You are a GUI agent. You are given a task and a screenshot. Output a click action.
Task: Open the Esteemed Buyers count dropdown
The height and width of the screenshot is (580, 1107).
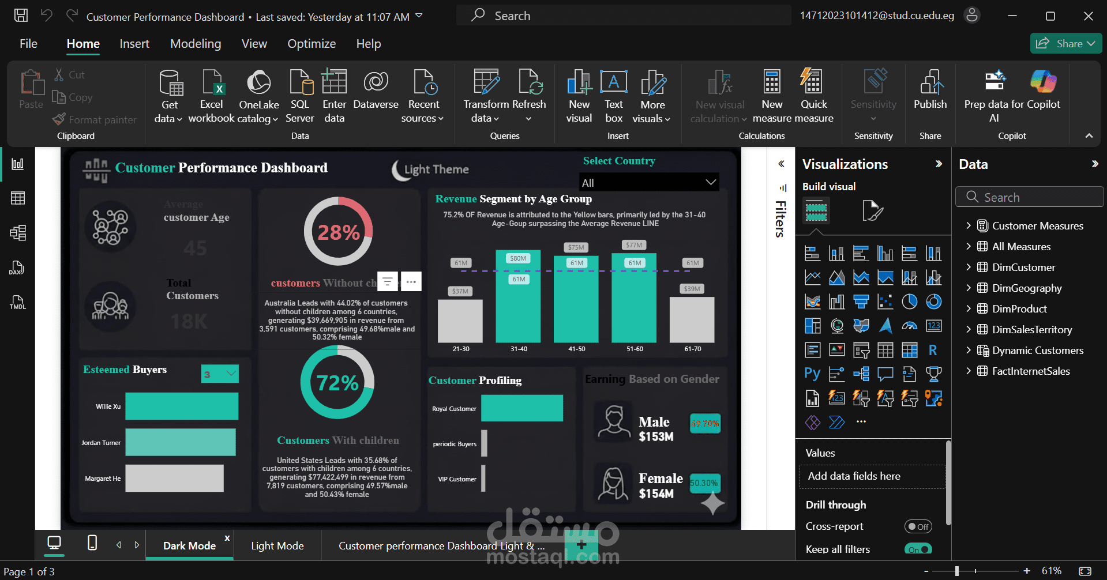pos(220,374)
